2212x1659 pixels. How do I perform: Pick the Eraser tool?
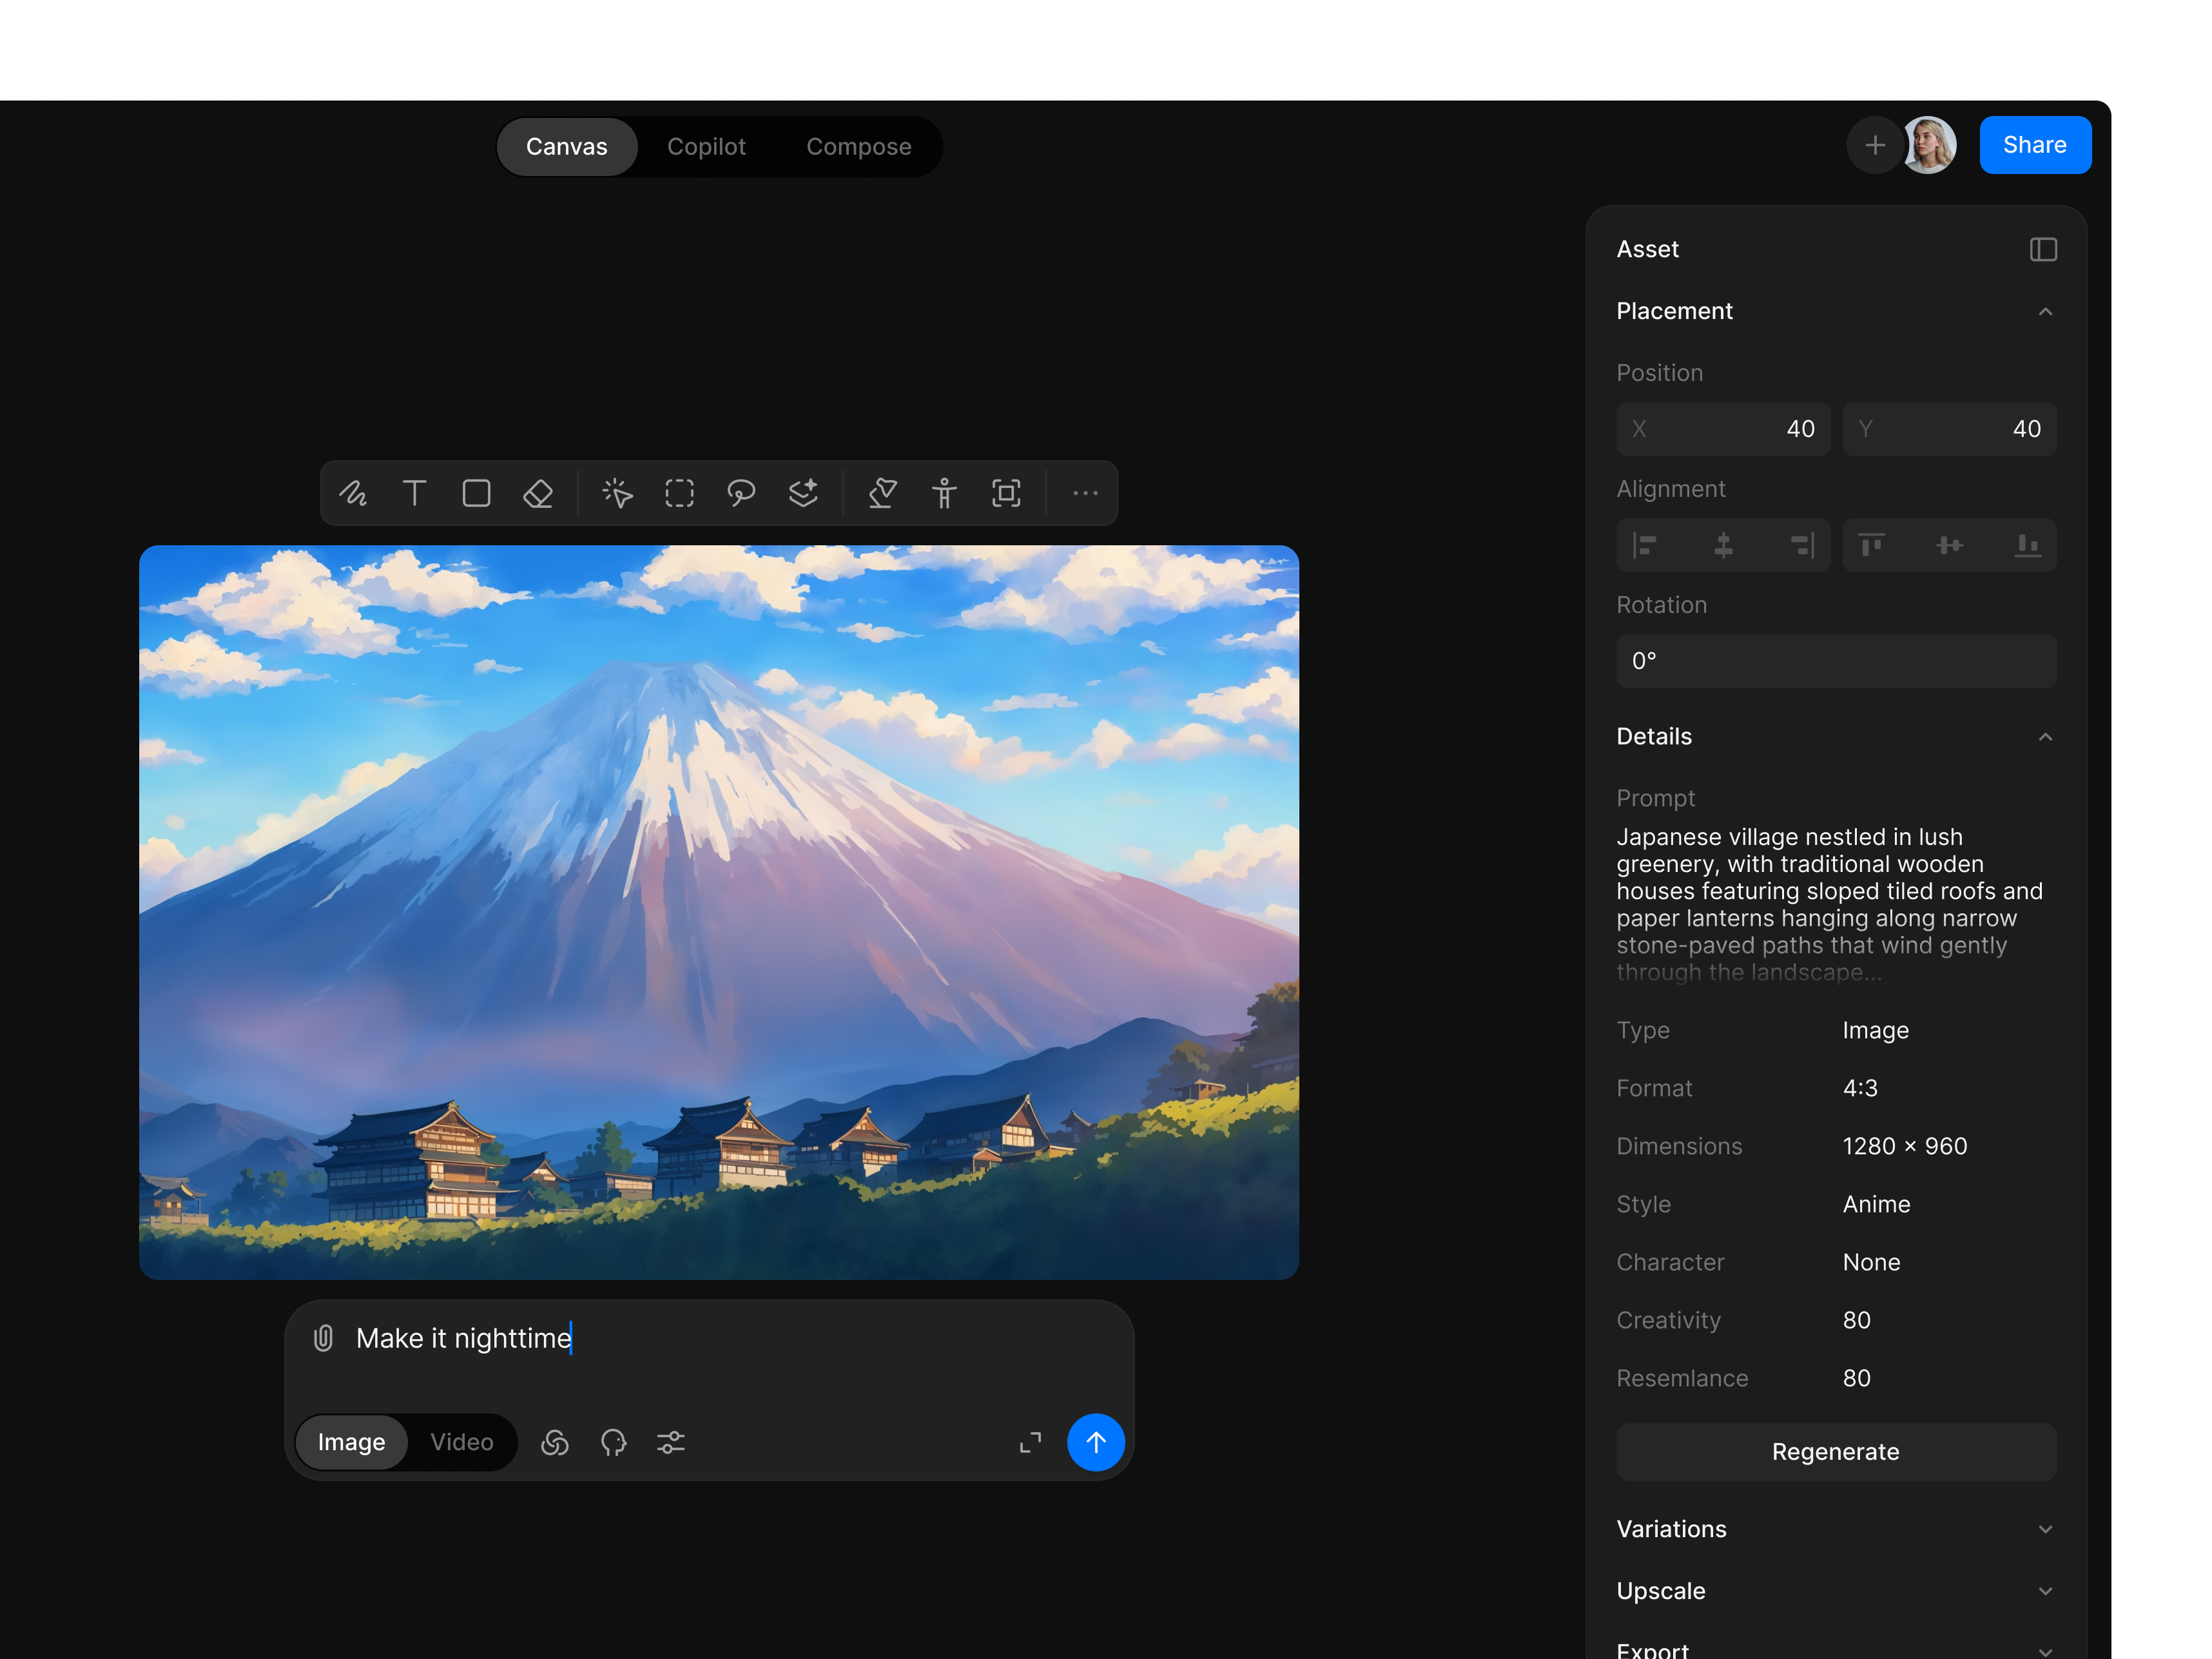pos(538,493)
